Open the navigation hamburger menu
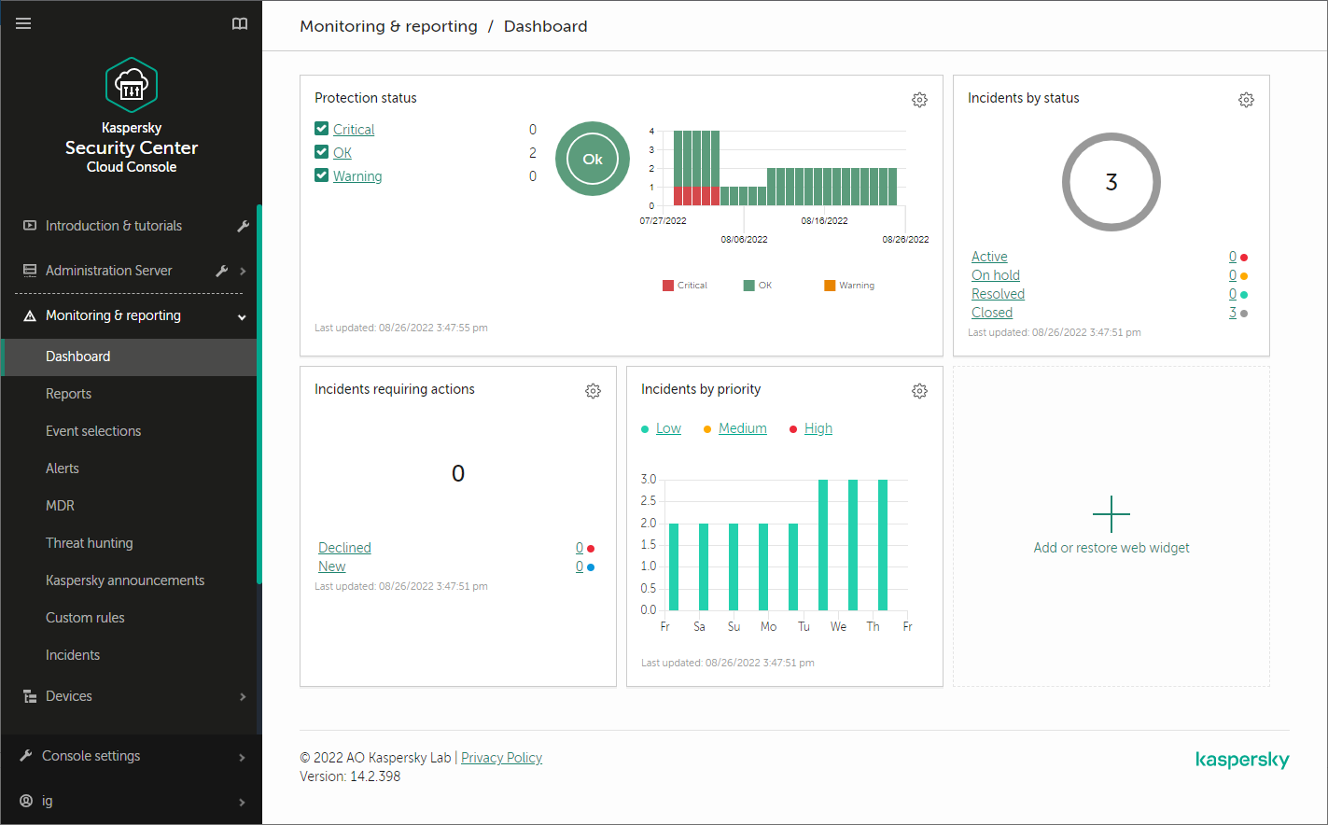The image size is (1328, 825). click(x=23, y=23)
